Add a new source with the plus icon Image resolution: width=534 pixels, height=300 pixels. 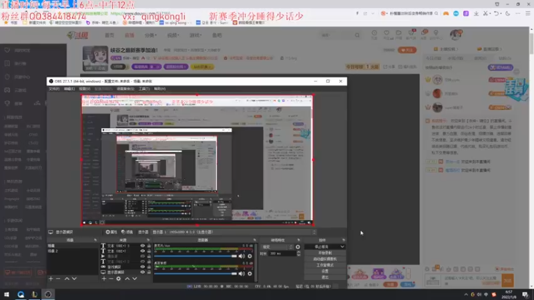coord(104,279)
